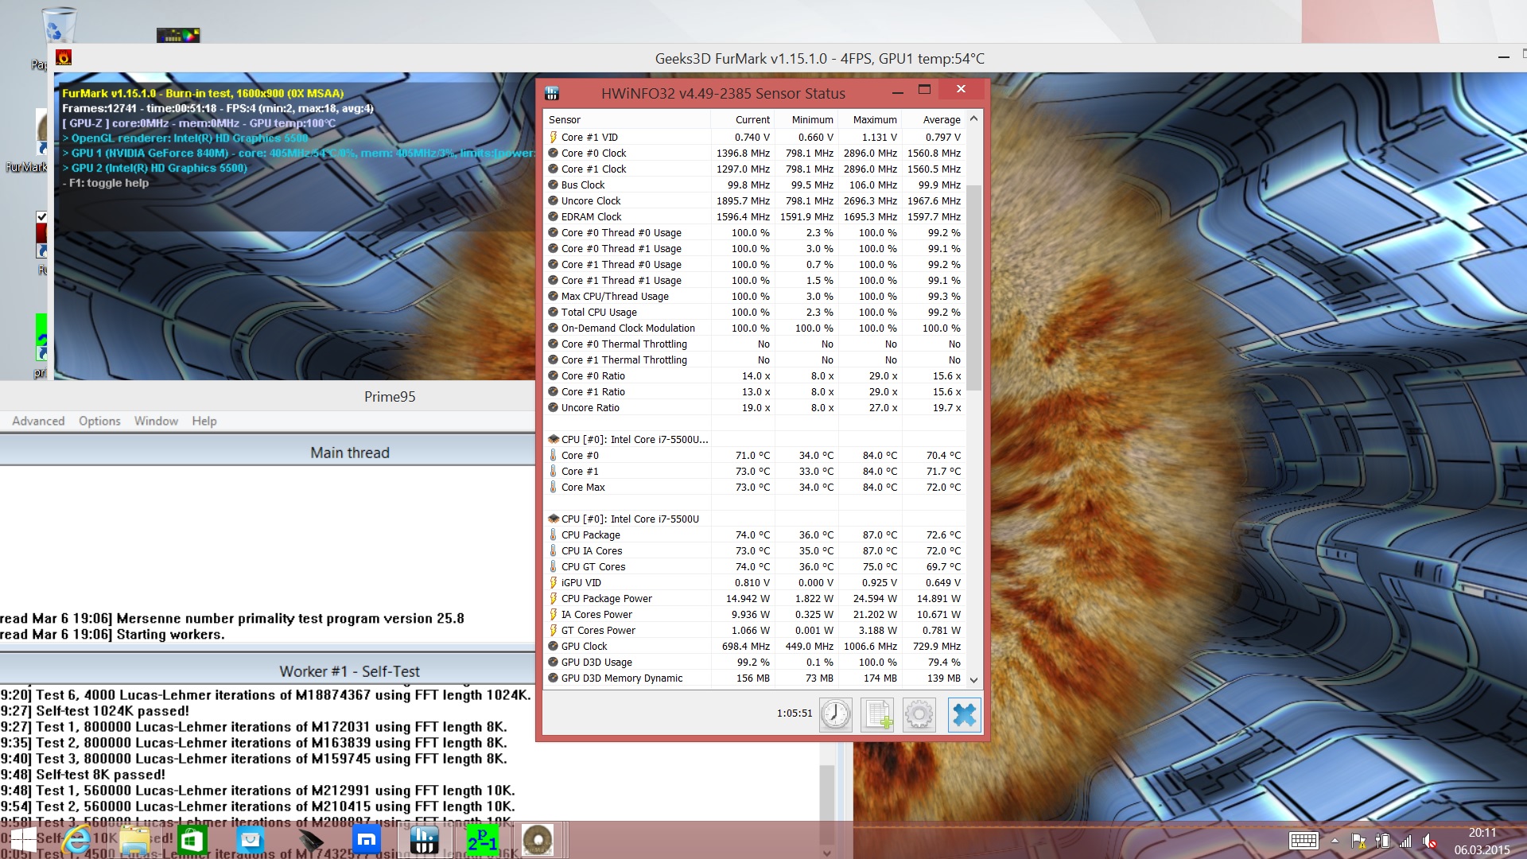Click the clock reset min/max button in HWiNFO
Viewport: 1527px width, 859px height.
point(835,714)
